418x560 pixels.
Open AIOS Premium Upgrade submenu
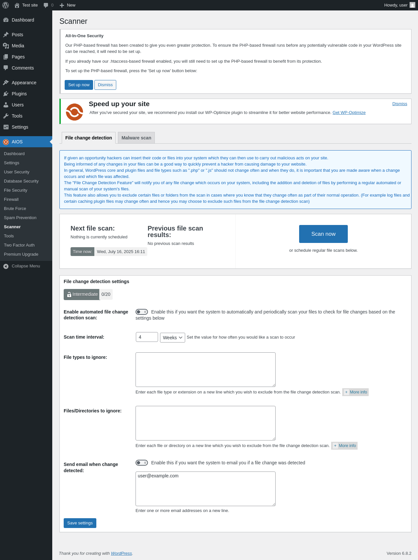(26, 254)
